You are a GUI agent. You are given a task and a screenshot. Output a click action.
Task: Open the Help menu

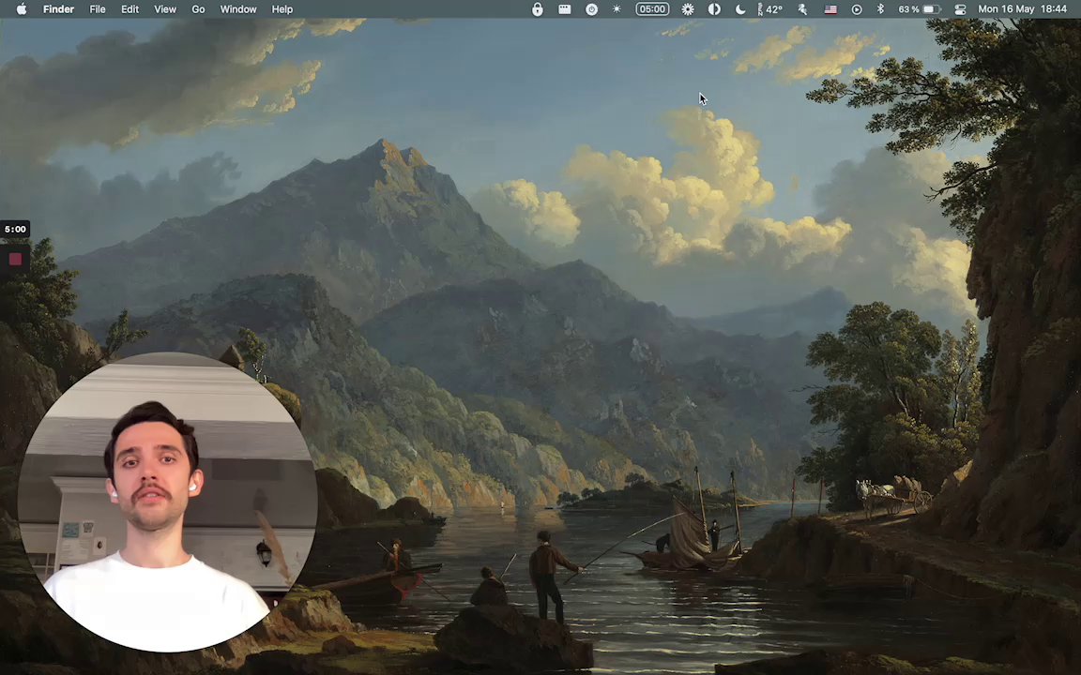282,9
